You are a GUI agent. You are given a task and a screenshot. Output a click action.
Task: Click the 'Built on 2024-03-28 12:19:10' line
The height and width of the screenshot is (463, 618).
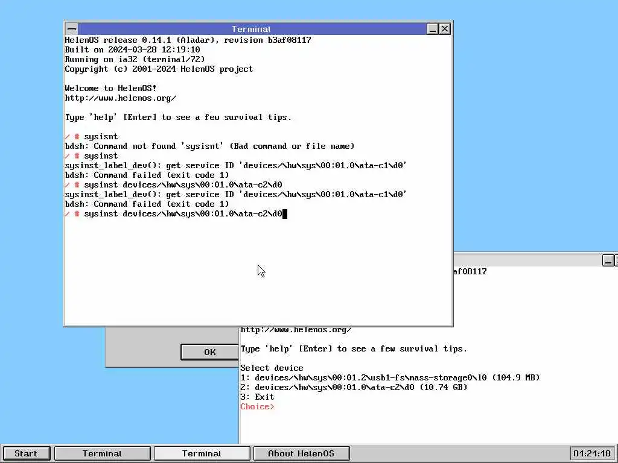pos(132,49)
